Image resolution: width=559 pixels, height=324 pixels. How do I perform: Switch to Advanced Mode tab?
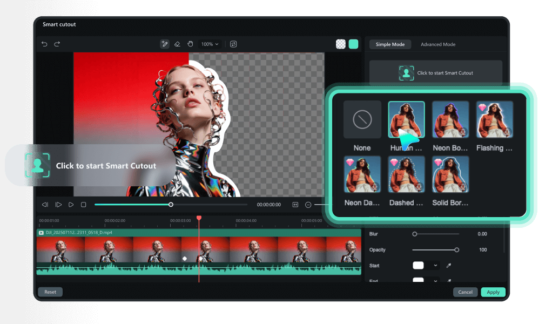pyautogui.click(x=438, y=44)
